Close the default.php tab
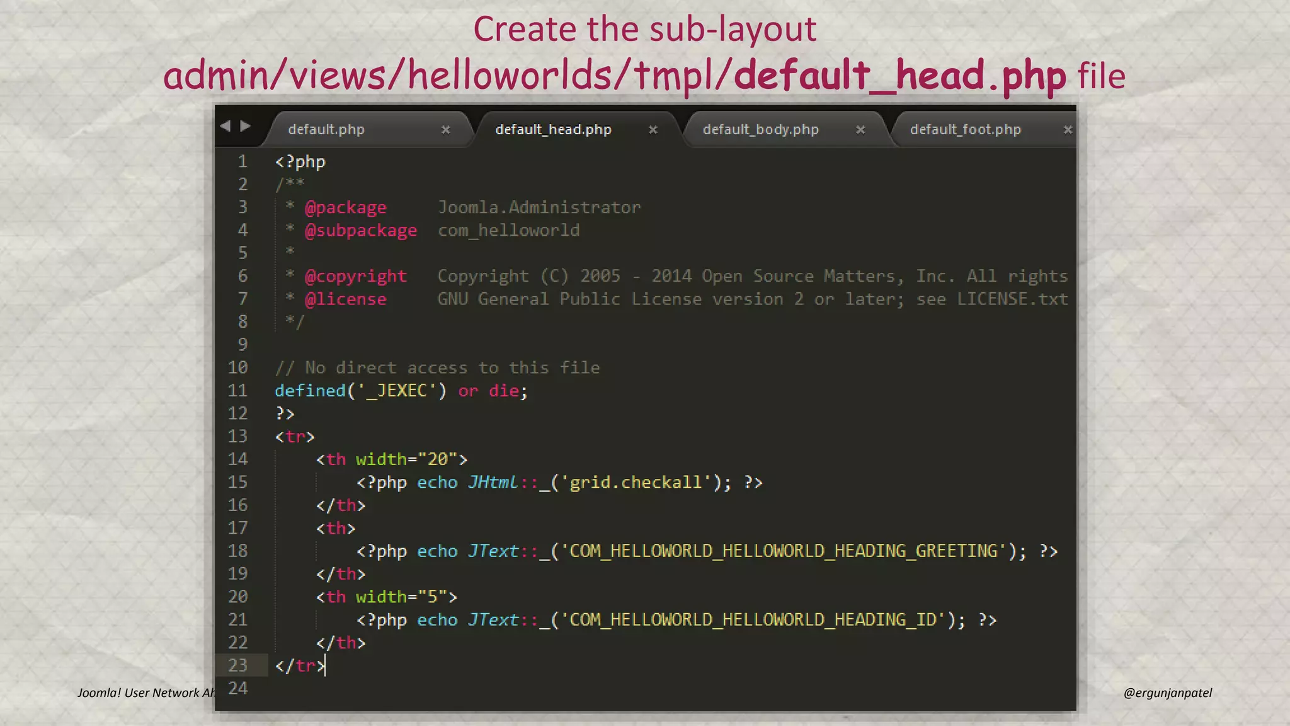The image size is (1290, 726). [445, 130]
